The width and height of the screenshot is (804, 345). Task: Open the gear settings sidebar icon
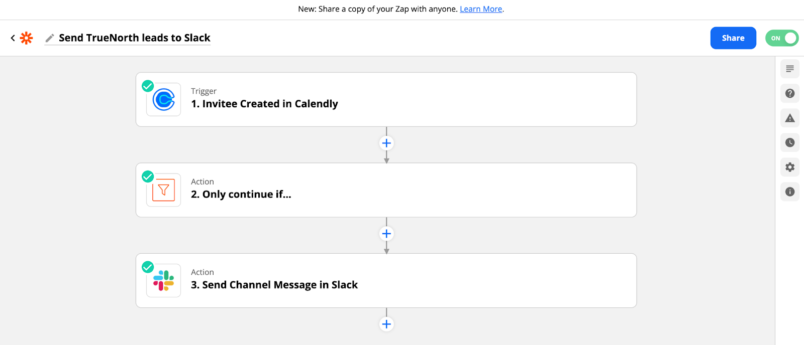pyautogui.click(x=790, y=167)
